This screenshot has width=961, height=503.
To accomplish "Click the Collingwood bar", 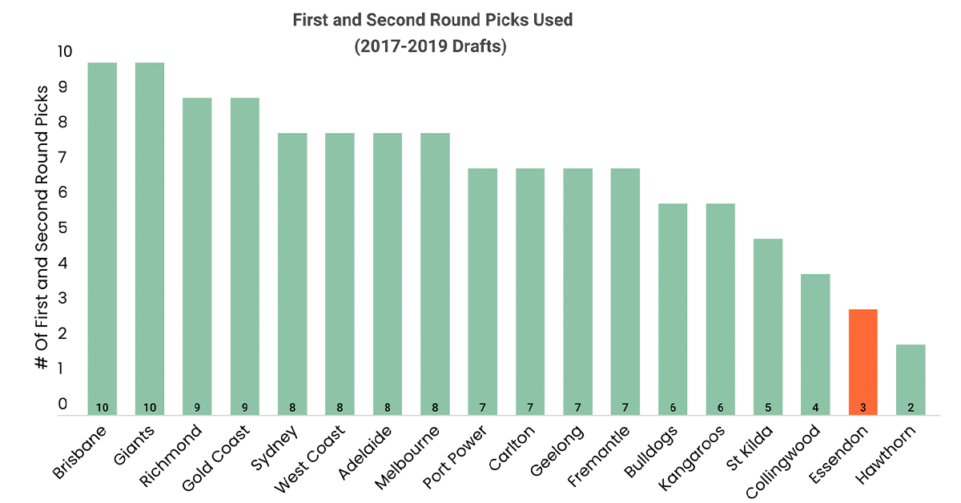I will tap(815, 344).
